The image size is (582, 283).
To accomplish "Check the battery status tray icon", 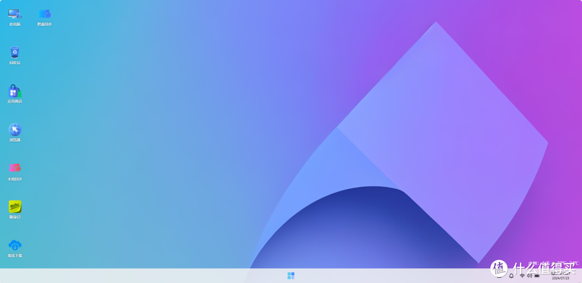I will click(537, 275).
